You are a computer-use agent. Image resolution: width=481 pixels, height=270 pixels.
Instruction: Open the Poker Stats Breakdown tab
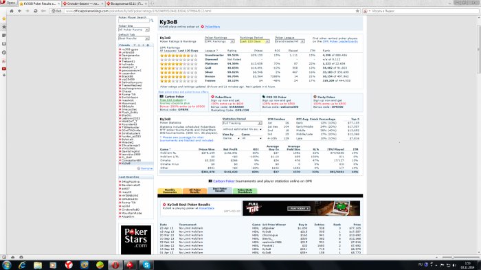coord(245,191)
